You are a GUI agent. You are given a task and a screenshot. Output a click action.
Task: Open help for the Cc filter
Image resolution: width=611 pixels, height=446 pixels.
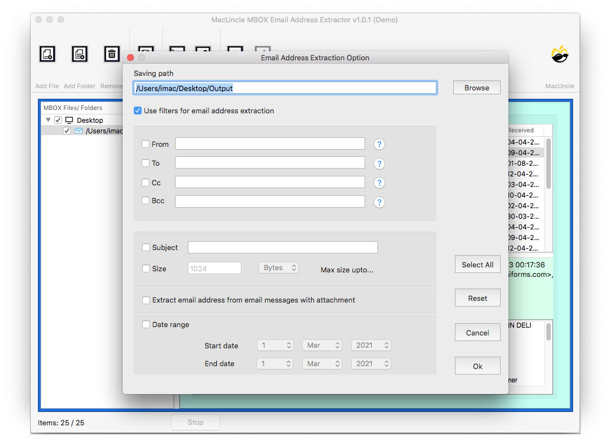[379, 183]
